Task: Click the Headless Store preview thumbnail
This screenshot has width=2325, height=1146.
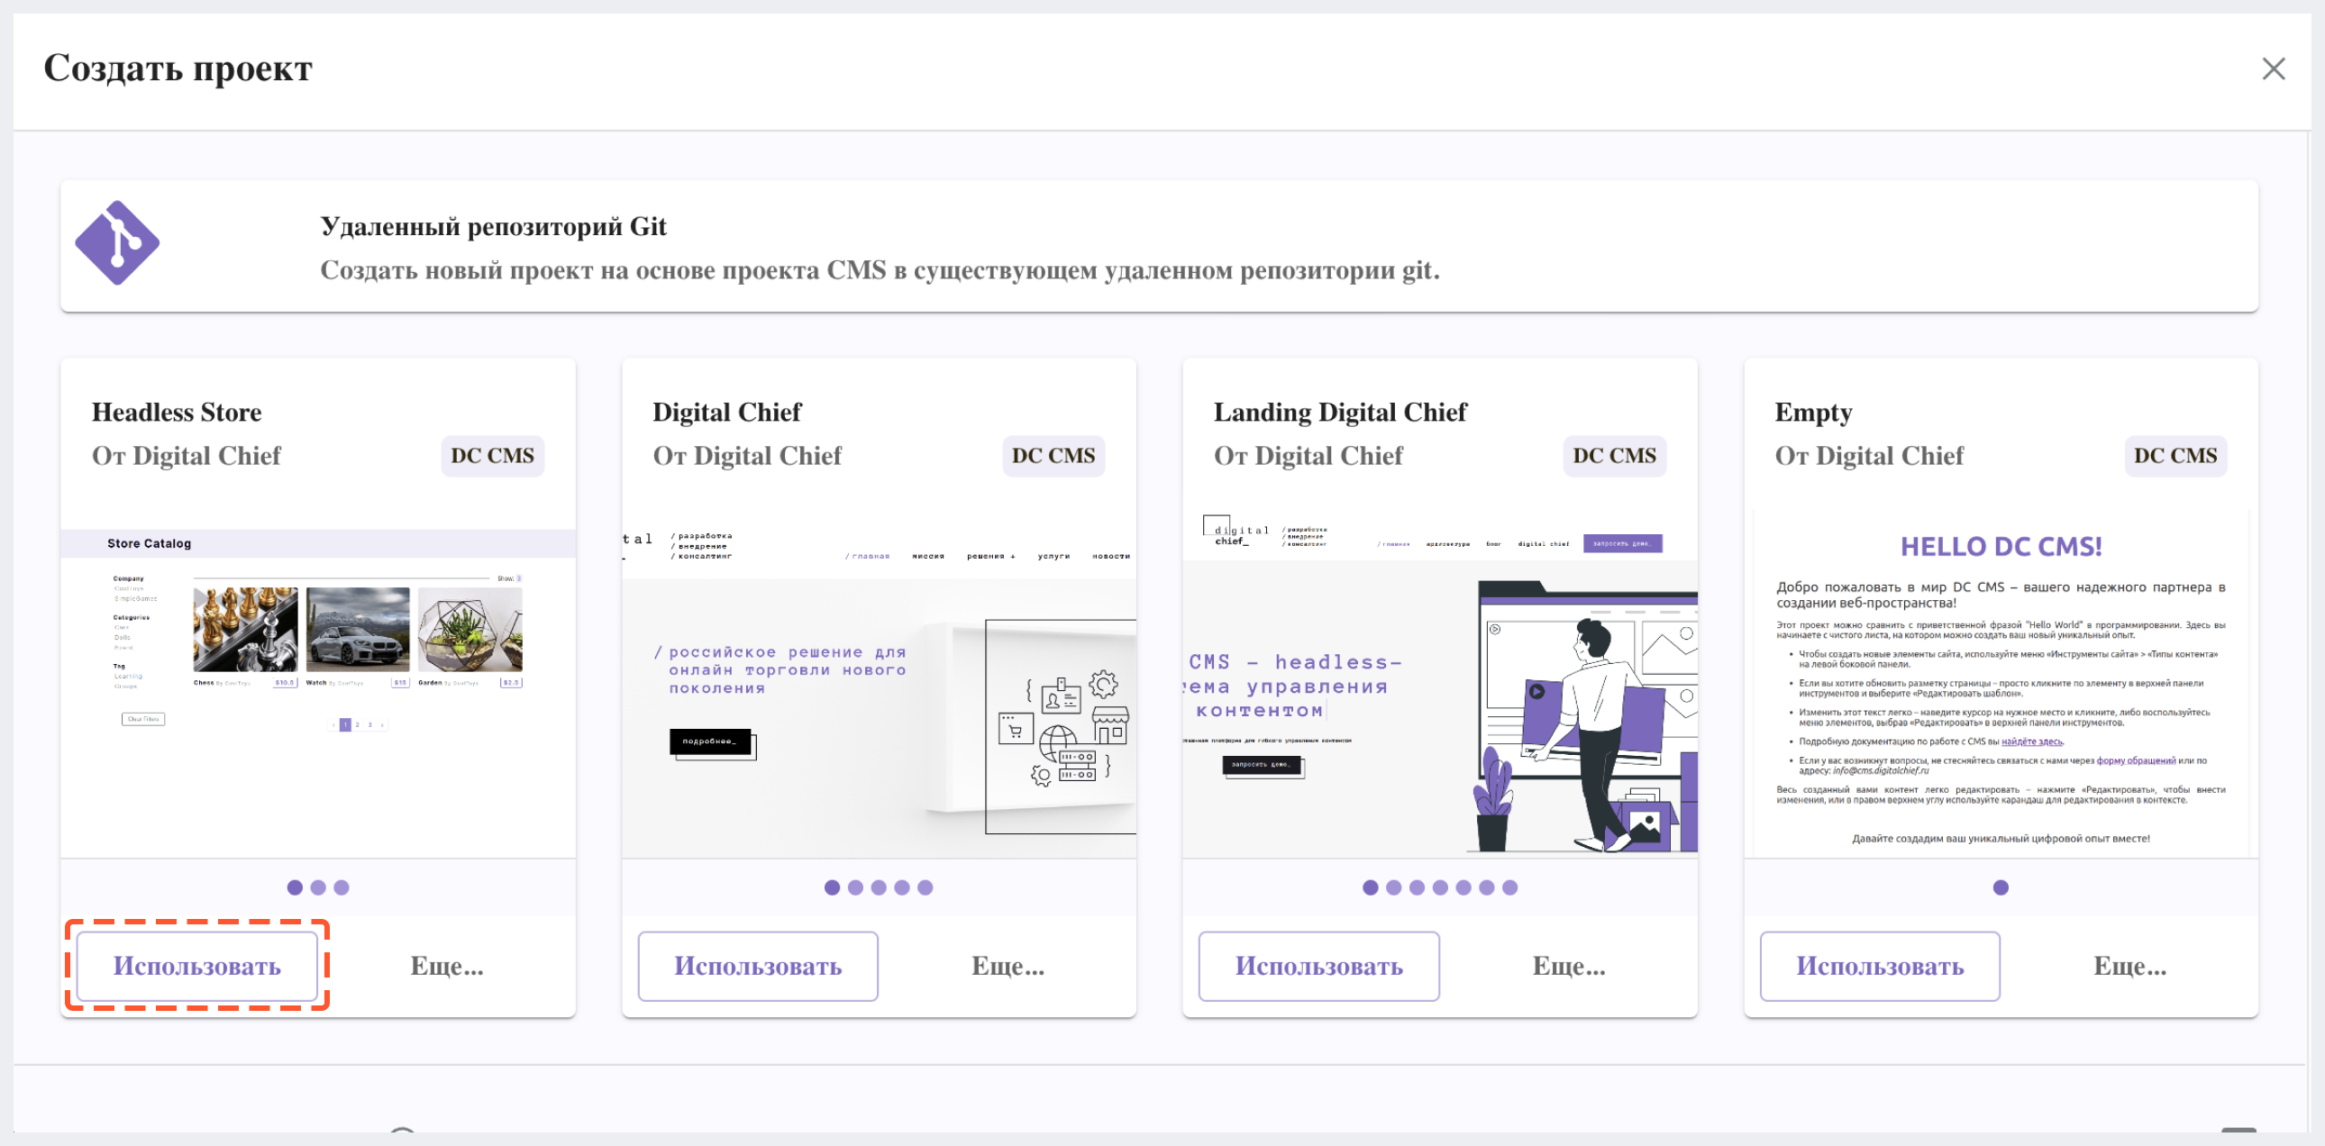Action: (x=318, y=683)
